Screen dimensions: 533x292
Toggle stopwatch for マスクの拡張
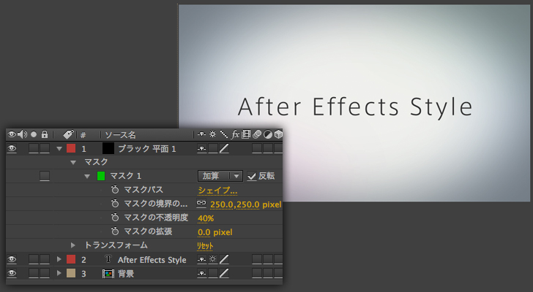click(115, 231)
